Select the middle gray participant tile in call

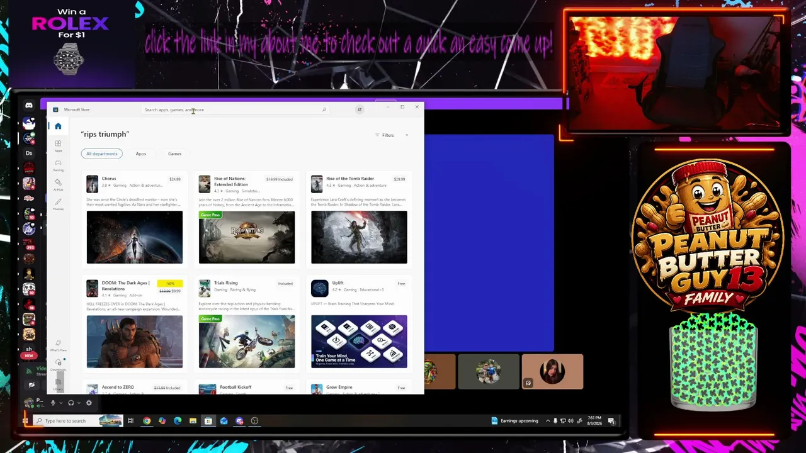489,372
